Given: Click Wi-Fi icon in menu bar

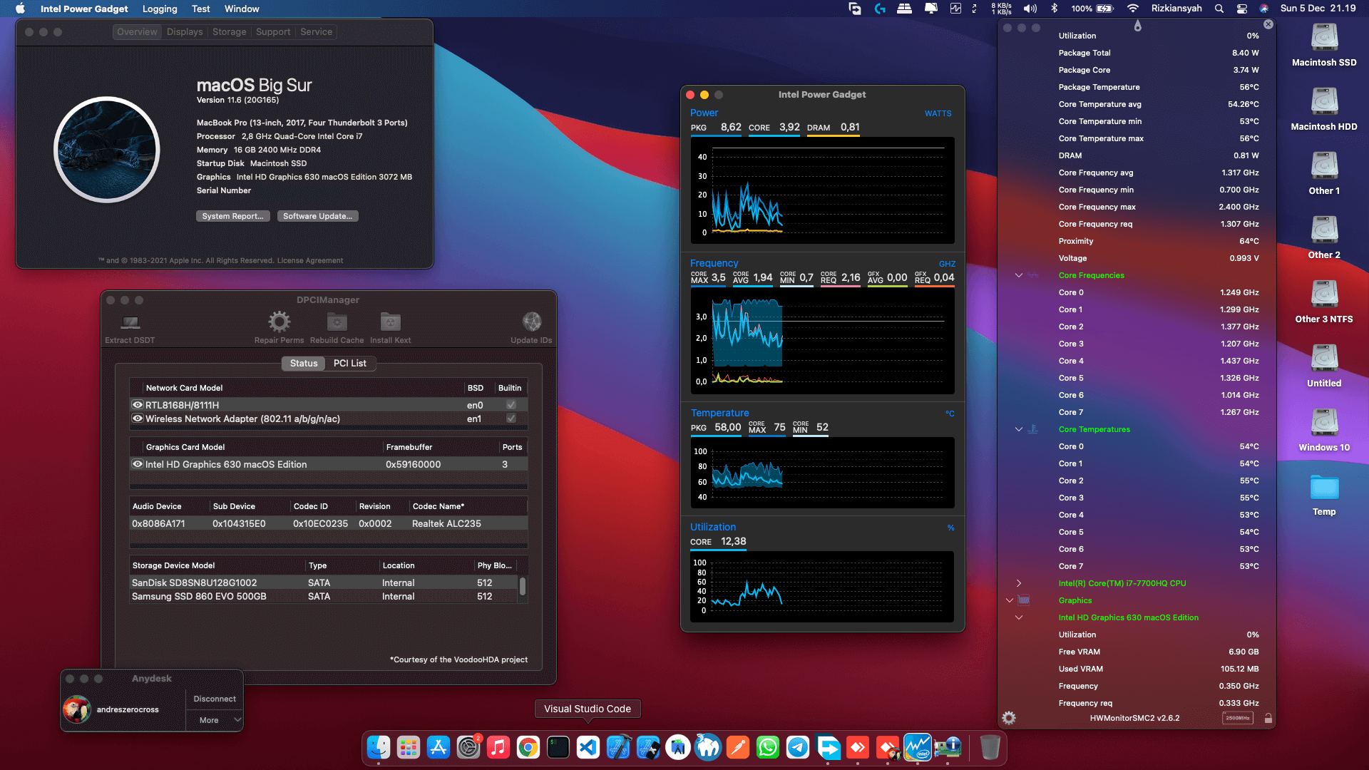Looking at the screenshot, I should tap(1133, 9).
